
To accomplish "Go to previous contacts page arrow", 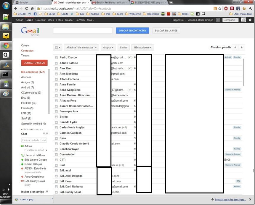I will pyautogui.click(x=235, y=47).
